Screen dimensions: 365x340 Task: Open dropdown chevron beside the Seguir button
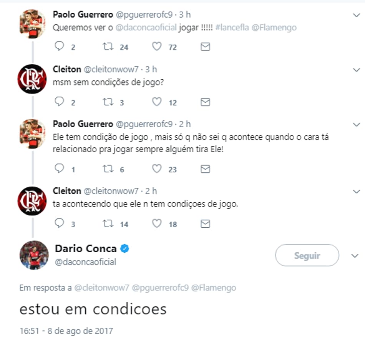(x=356, y=256)
